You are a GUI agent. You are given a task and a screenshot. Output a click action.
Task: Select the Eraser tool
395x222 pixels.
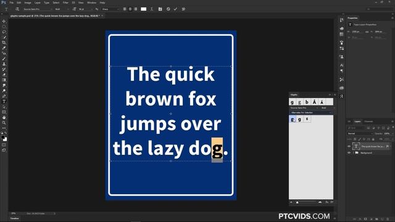[4, 75]
